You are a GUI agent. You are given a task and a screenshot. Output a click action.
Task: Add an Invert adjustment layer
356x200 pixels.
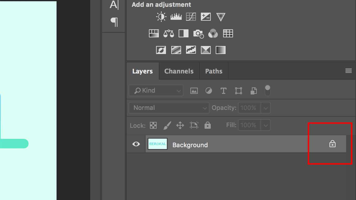coord(161,50)
